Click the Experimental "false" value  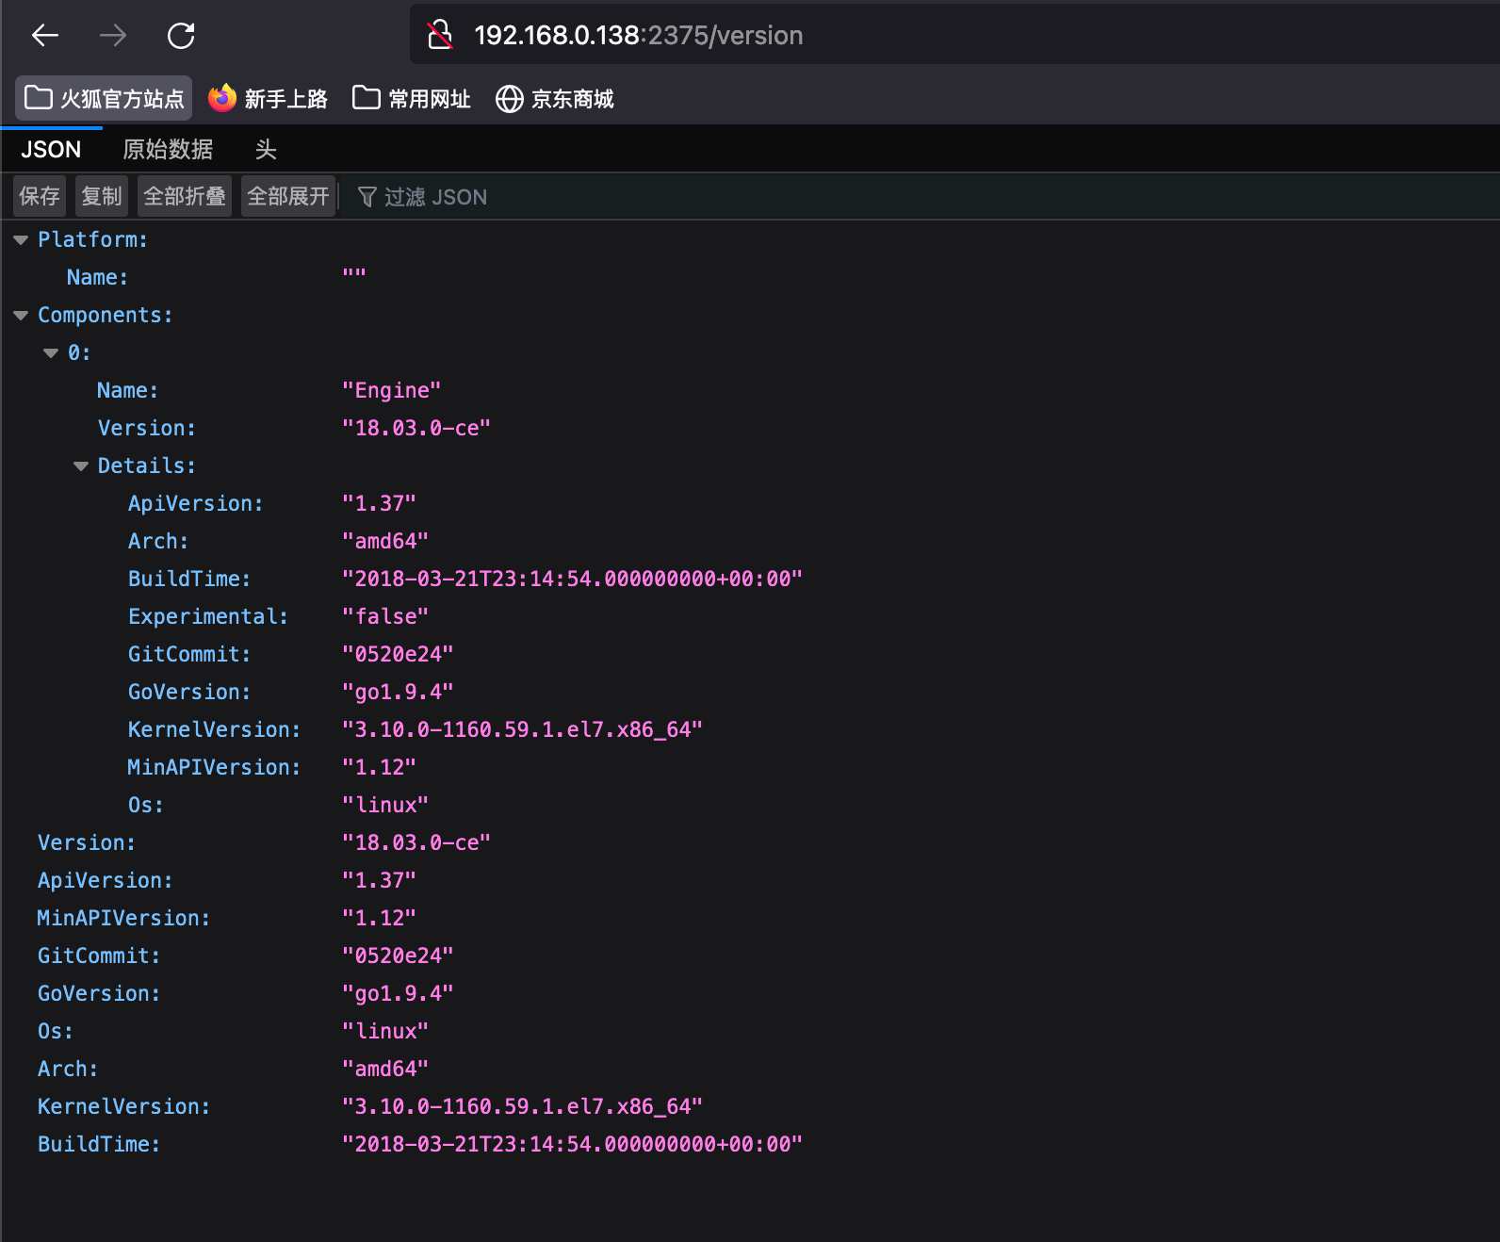[385, 616]
